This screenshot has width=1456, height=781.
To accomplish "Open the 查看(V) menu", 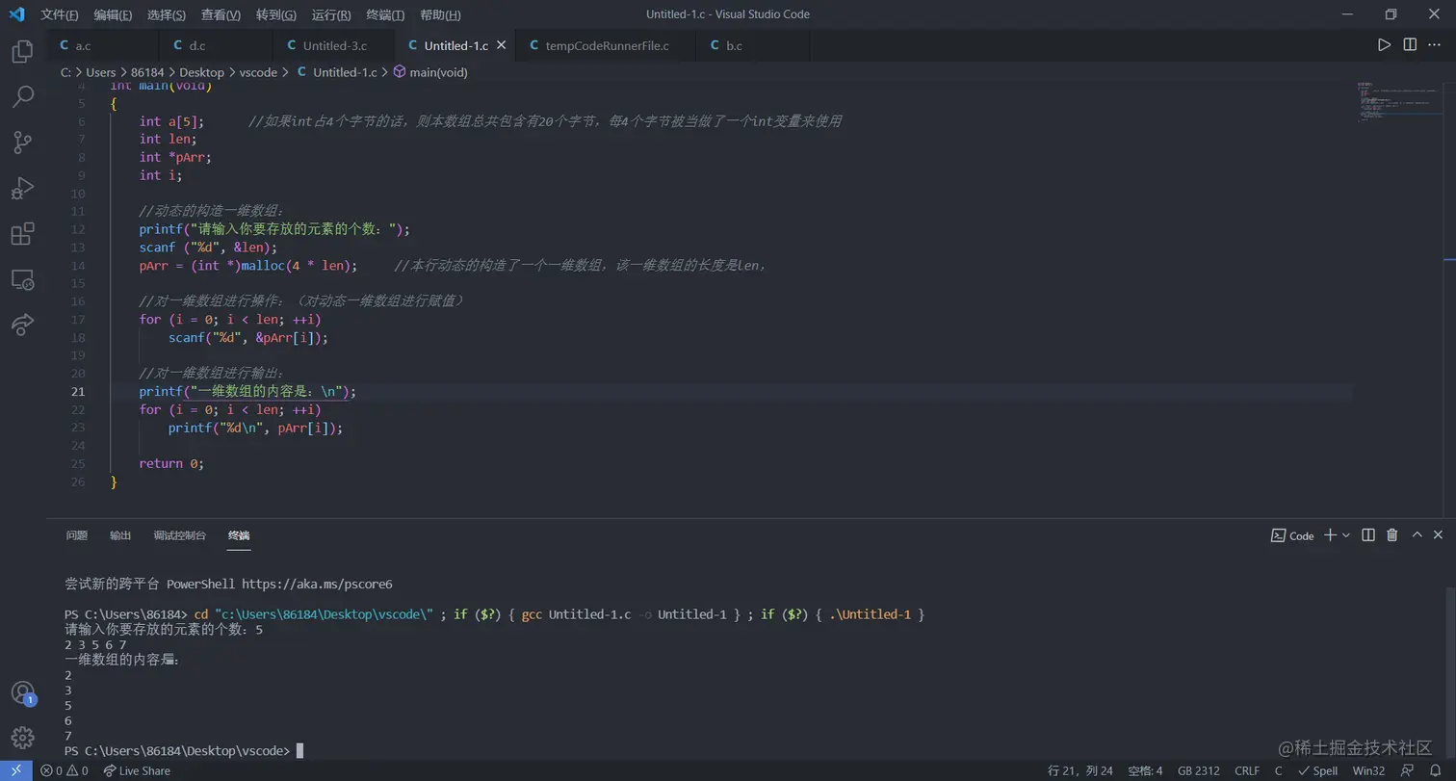I will tap(221, 14).
